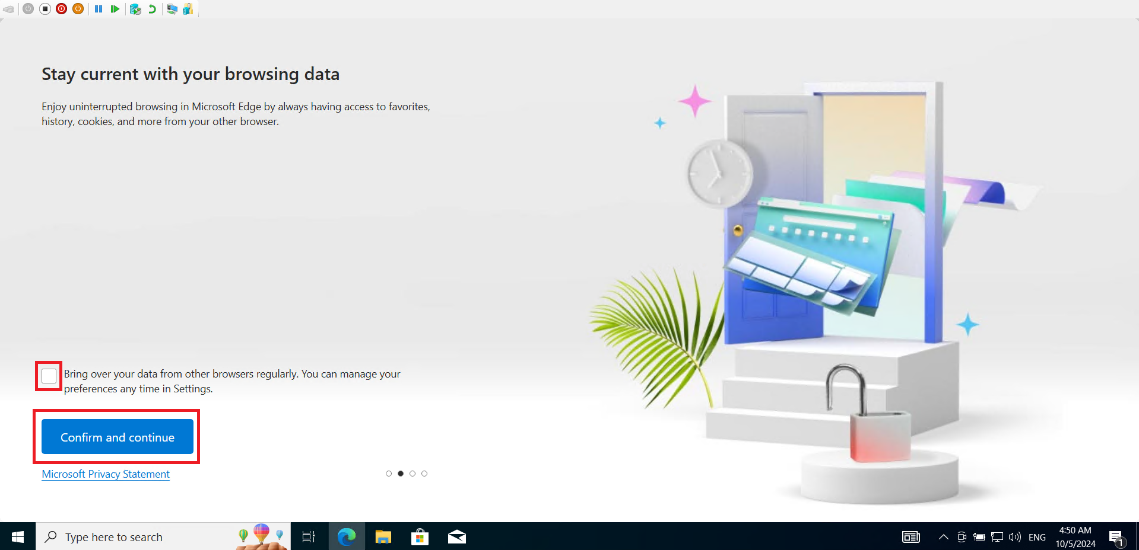Image resolution: width=1139 pixels, height=550 pixels.
Task: Select the second filled page indicator dot
Action: [x=401, y=474]
